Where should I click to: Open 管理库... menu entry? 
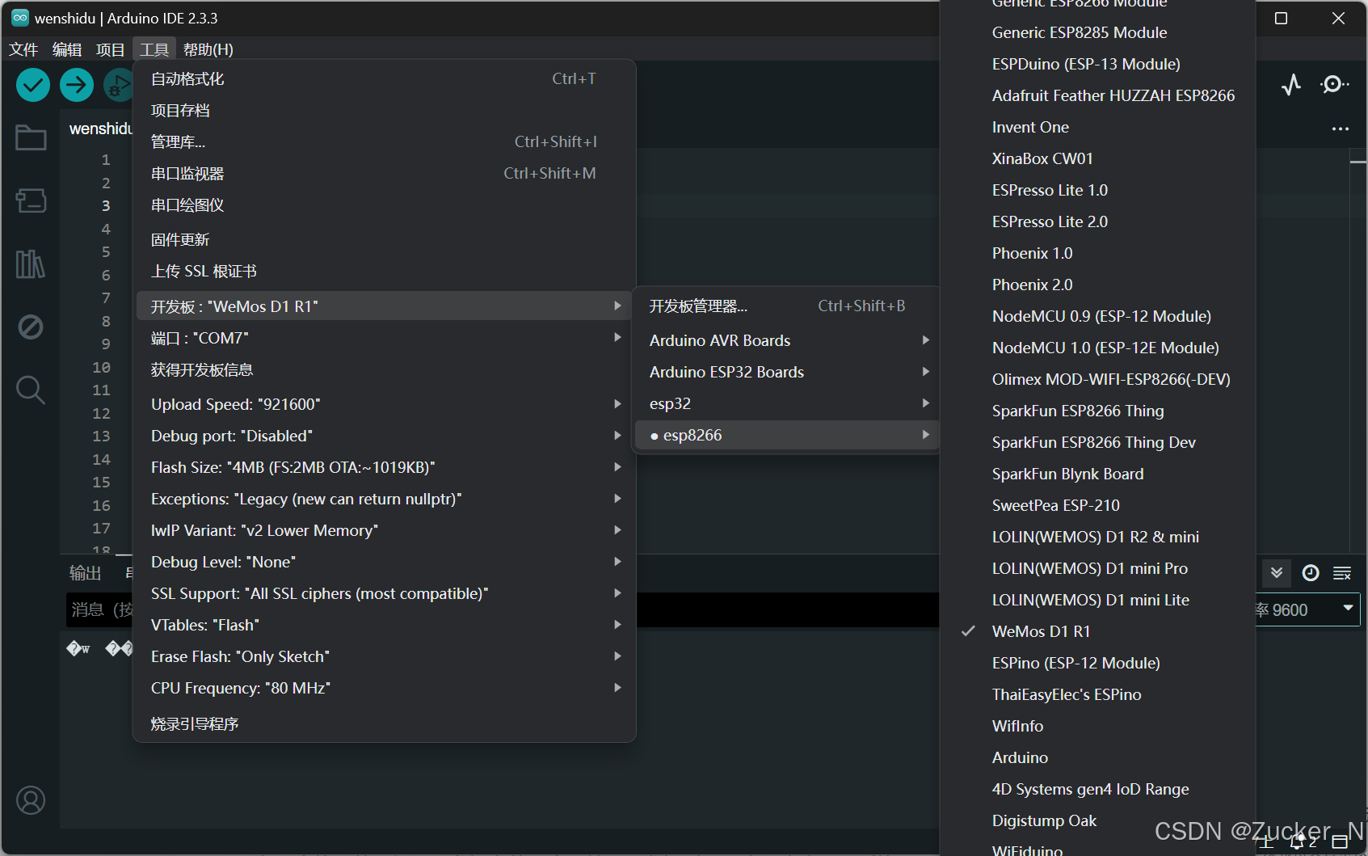[x=384, y=141]
